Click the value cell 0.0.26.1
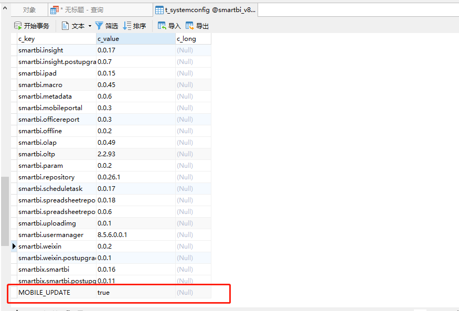459x311 pixels. point(136,177)
